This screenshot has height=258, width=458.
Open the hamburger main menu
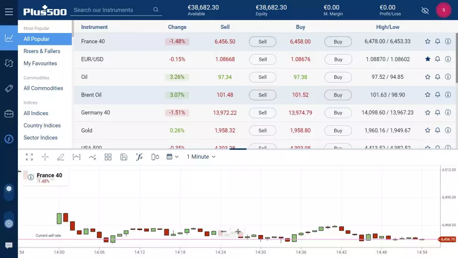[9, 12]
